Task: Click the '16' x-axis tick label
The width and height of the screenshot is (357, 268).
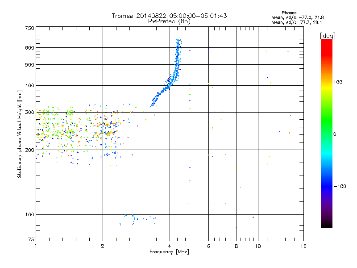Action: coord(303,246)
